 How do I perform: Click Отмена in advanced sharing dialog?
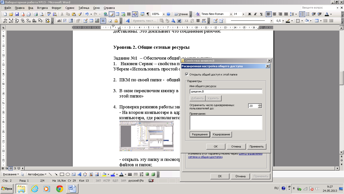point(236,147)
